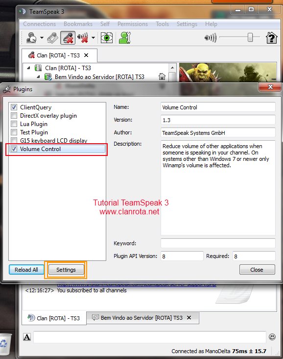Click the Name field showing Volume Control

click(218, 107)
